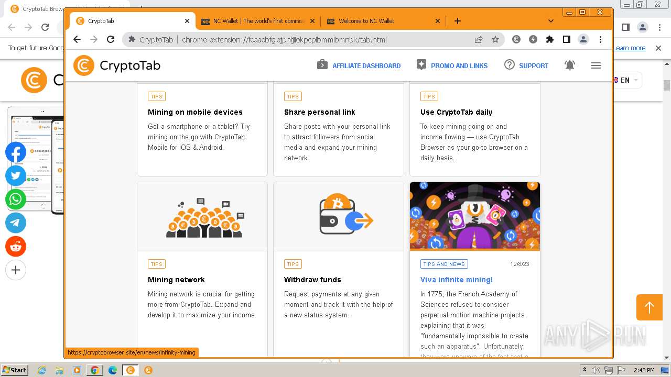Click the lightning bolt extension icon
Viewport: 671px width, 377px height.
[x=533, y=39]
